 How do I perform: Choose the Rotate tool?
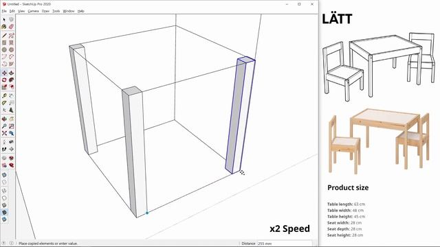pos(4,80)
